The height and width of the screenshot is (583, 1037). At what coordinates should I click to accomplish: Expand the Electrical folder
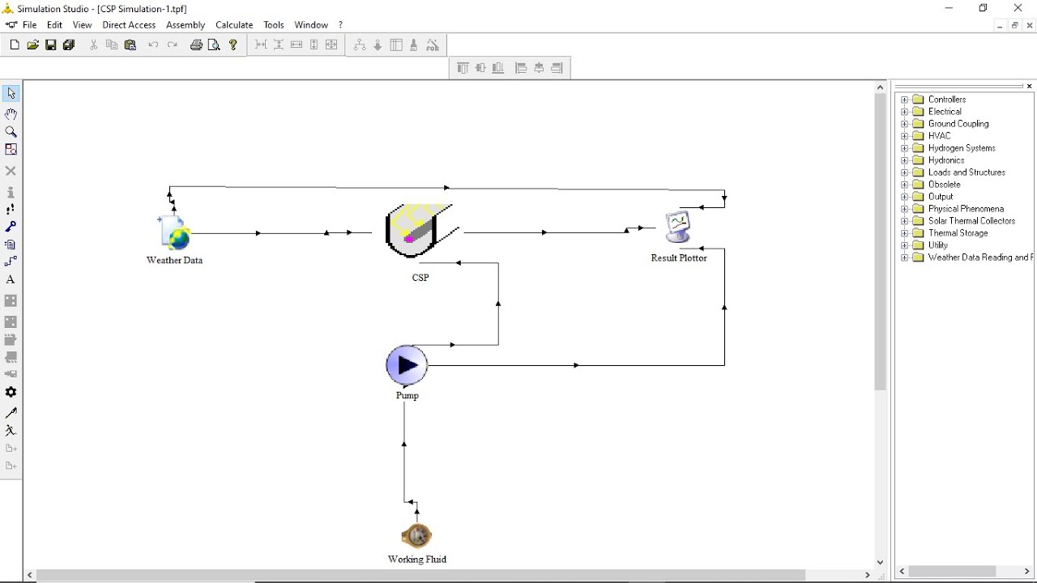(x=905, y=112)
